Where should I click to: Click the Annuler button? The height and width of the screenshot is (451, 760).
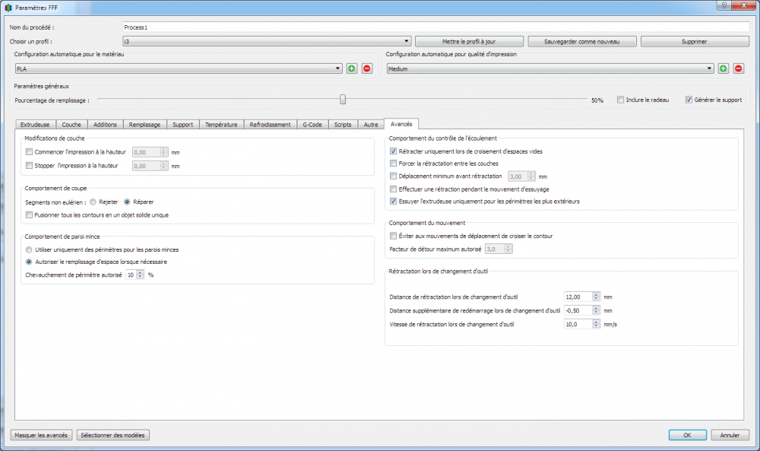click(x=730, y=435)
